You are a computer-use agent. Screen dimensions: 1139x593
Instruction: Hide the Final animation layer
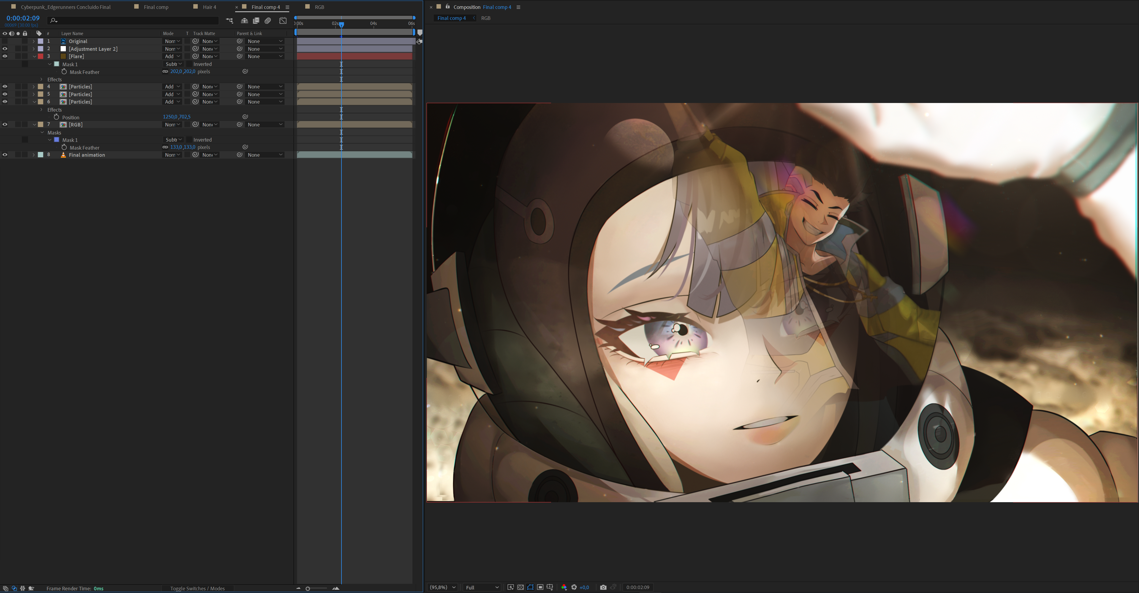[x=5, y=155]
